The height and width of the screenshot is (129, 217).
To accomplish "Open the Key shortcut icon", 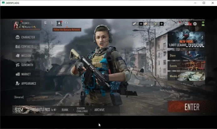I will [x=45, y=23].
